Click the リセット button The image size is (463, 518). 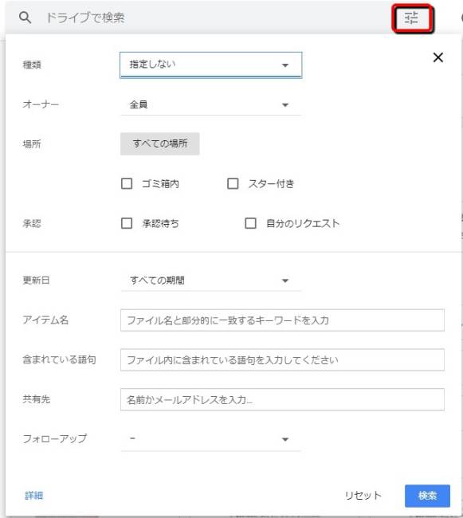click(x=363, y=496)
